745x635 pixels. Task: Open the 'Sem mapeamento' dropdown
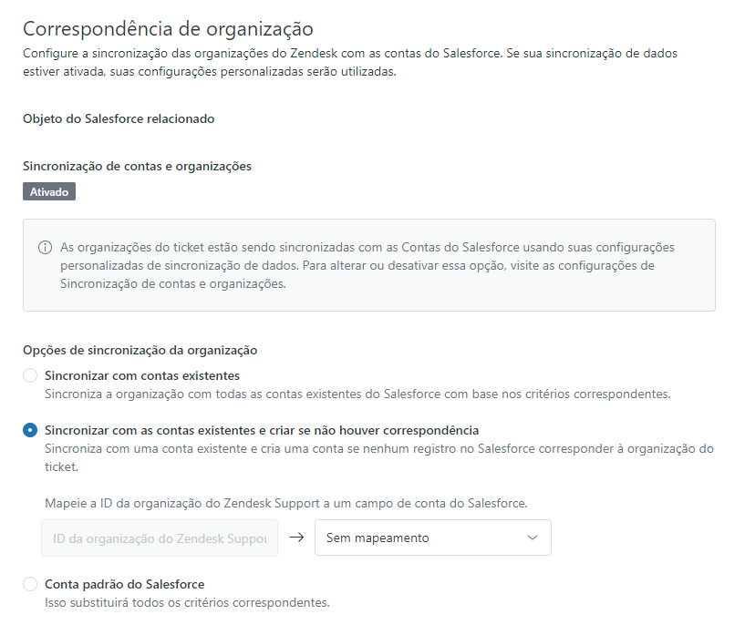point(432,538)
